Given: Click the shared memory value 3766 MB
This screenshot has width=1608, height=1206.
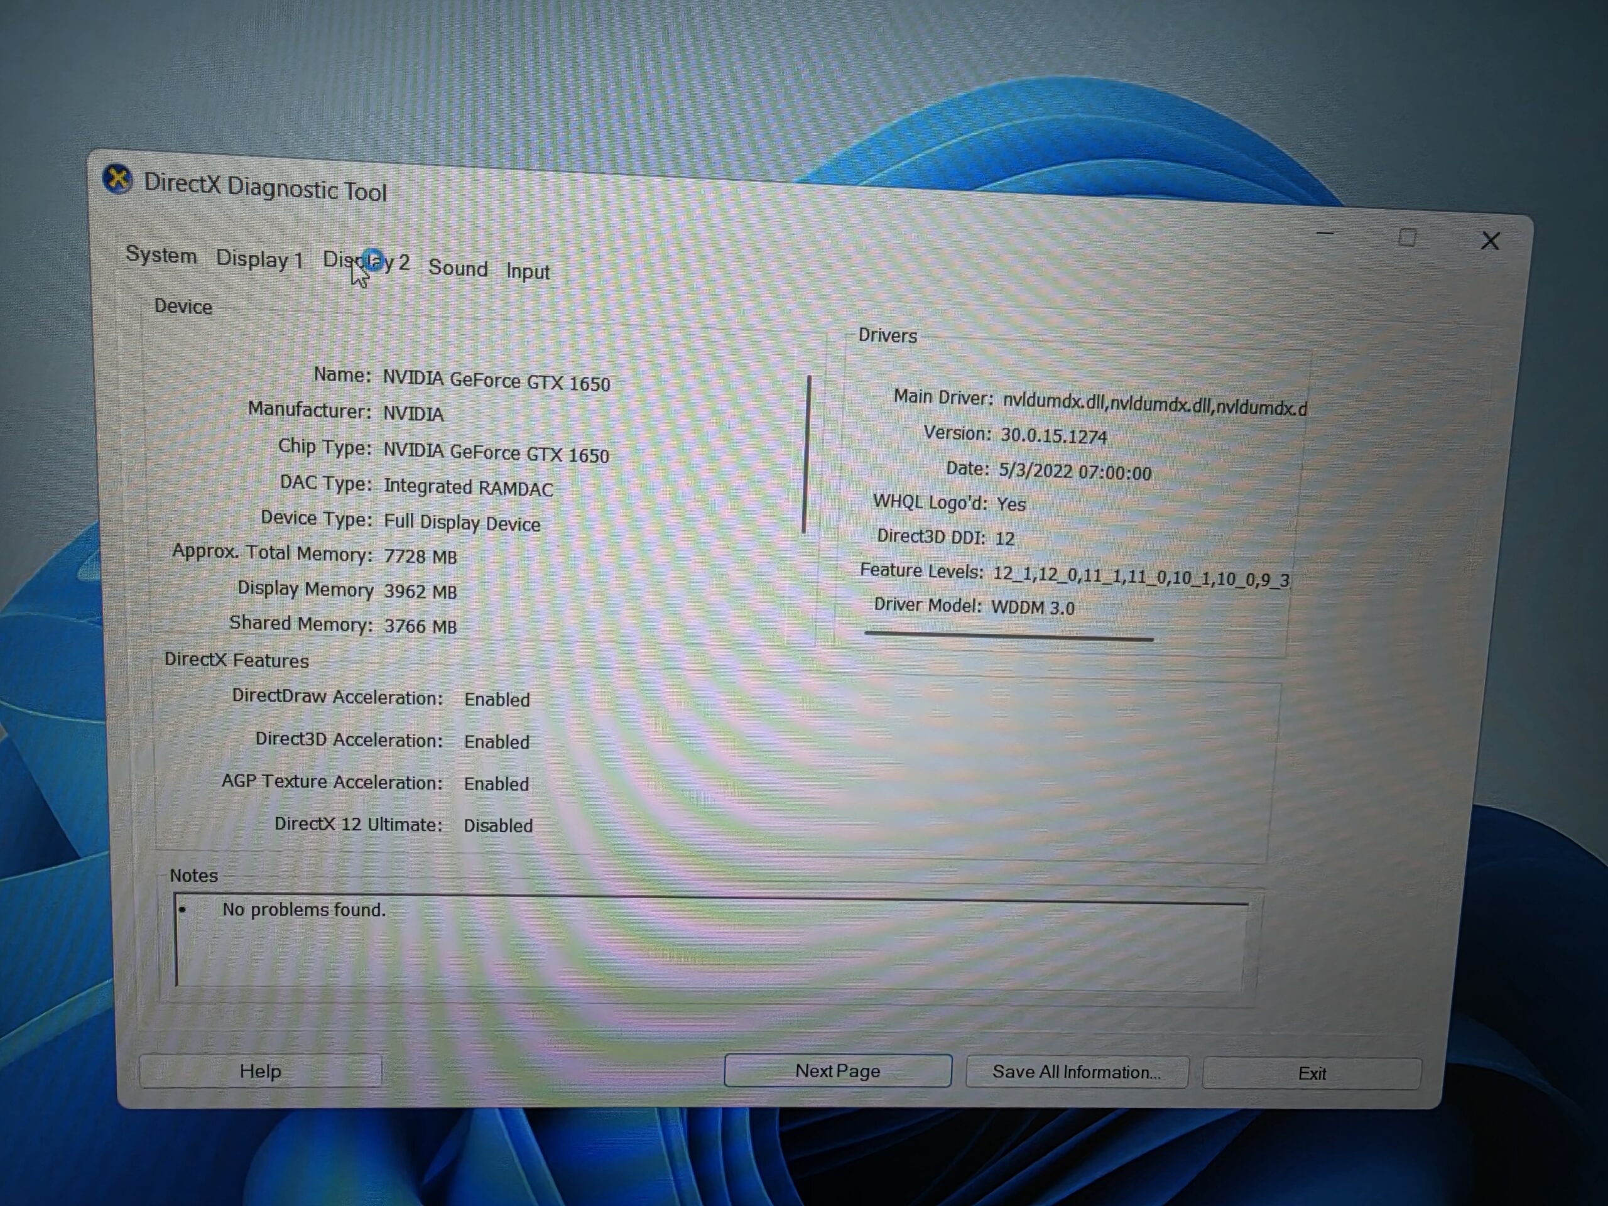Looking at the screenshot, I should 420,626.
